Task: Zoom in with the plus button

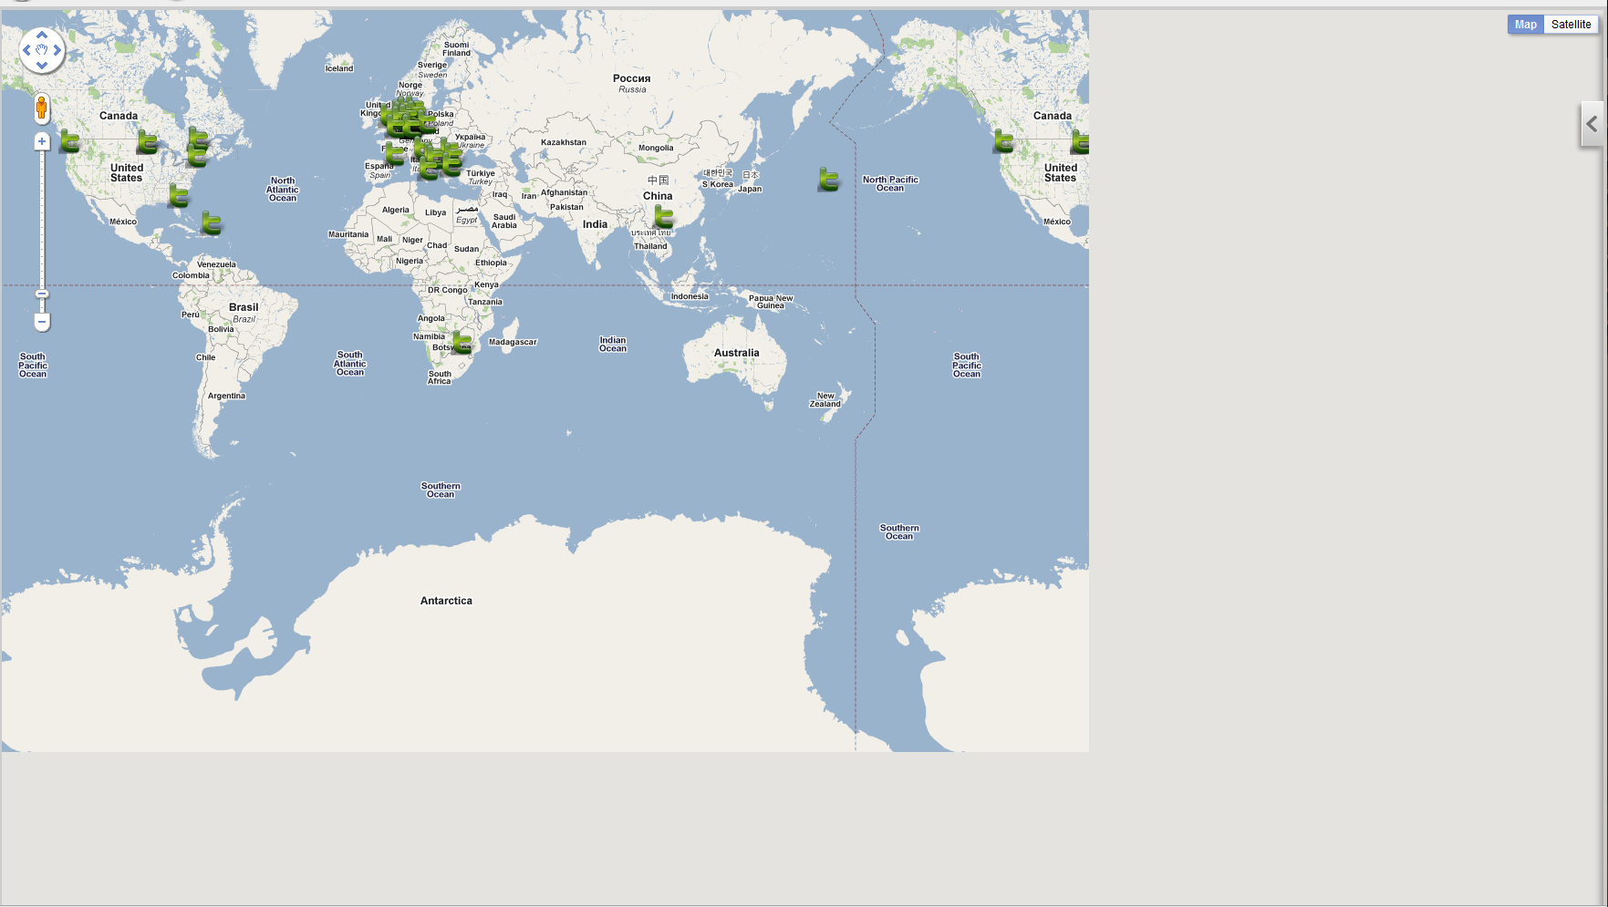Action: (x=42, y=141)
